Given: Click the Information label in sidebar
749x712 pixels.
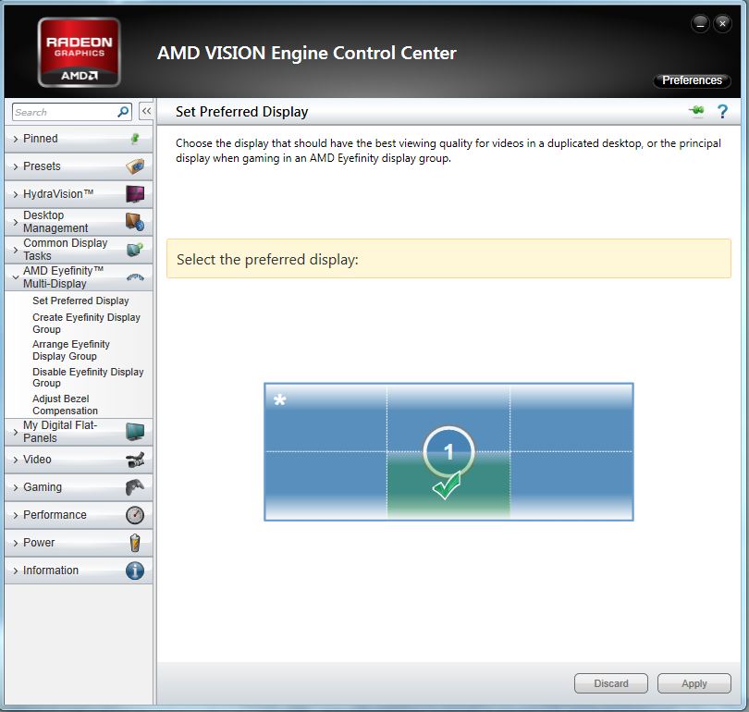Looking at the screenshot, I should (x=51, y=571).
